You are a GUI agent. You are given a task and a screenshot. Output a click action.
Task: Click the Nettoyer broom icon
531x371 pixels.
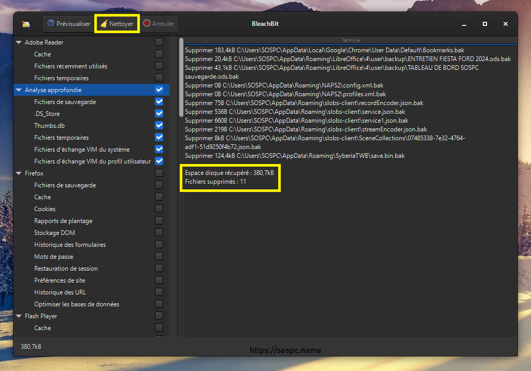click(x=104, y=24)
